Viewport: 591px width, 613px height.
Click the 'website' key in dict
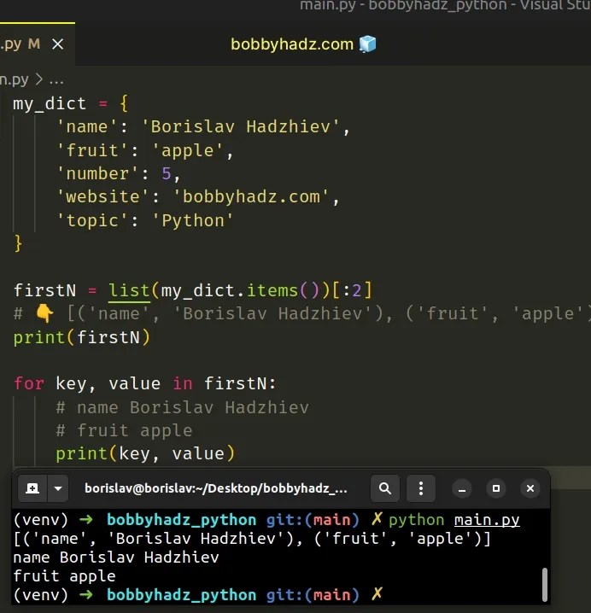[x=102, y=196]
